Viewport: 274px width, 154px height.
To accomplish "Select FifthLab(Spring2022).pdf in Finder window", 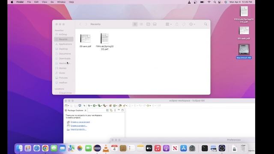I will point(104,38).
